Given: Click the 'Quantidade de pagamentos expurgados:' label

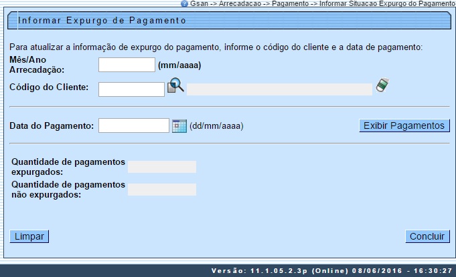Looking at the screenshot, I should [68, 167].
